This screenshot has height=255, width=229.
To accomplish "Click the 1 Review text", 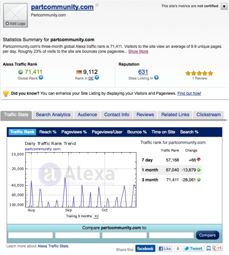I will pos(200,78).
